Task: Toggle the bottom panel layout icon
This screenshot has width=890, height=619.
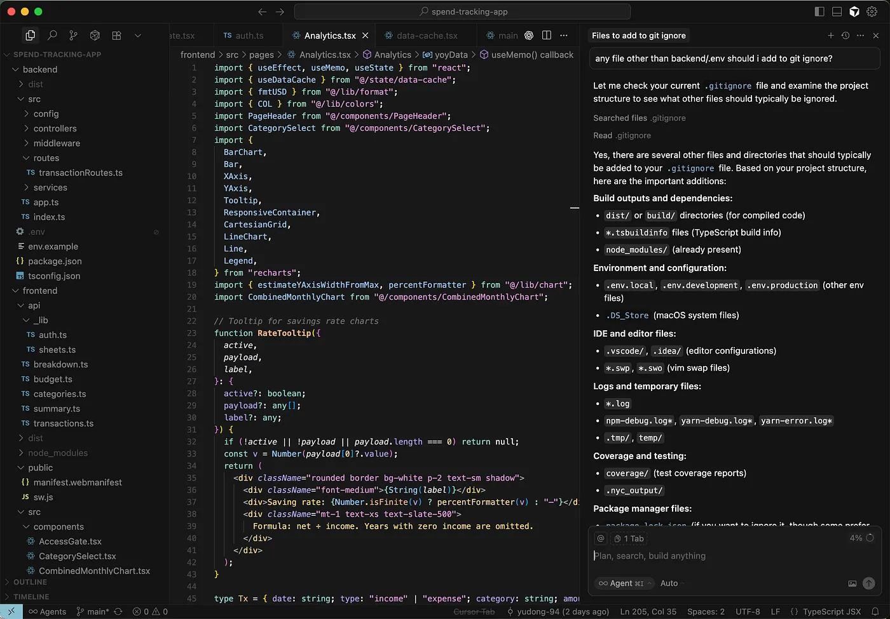Action: coord(837,11)
